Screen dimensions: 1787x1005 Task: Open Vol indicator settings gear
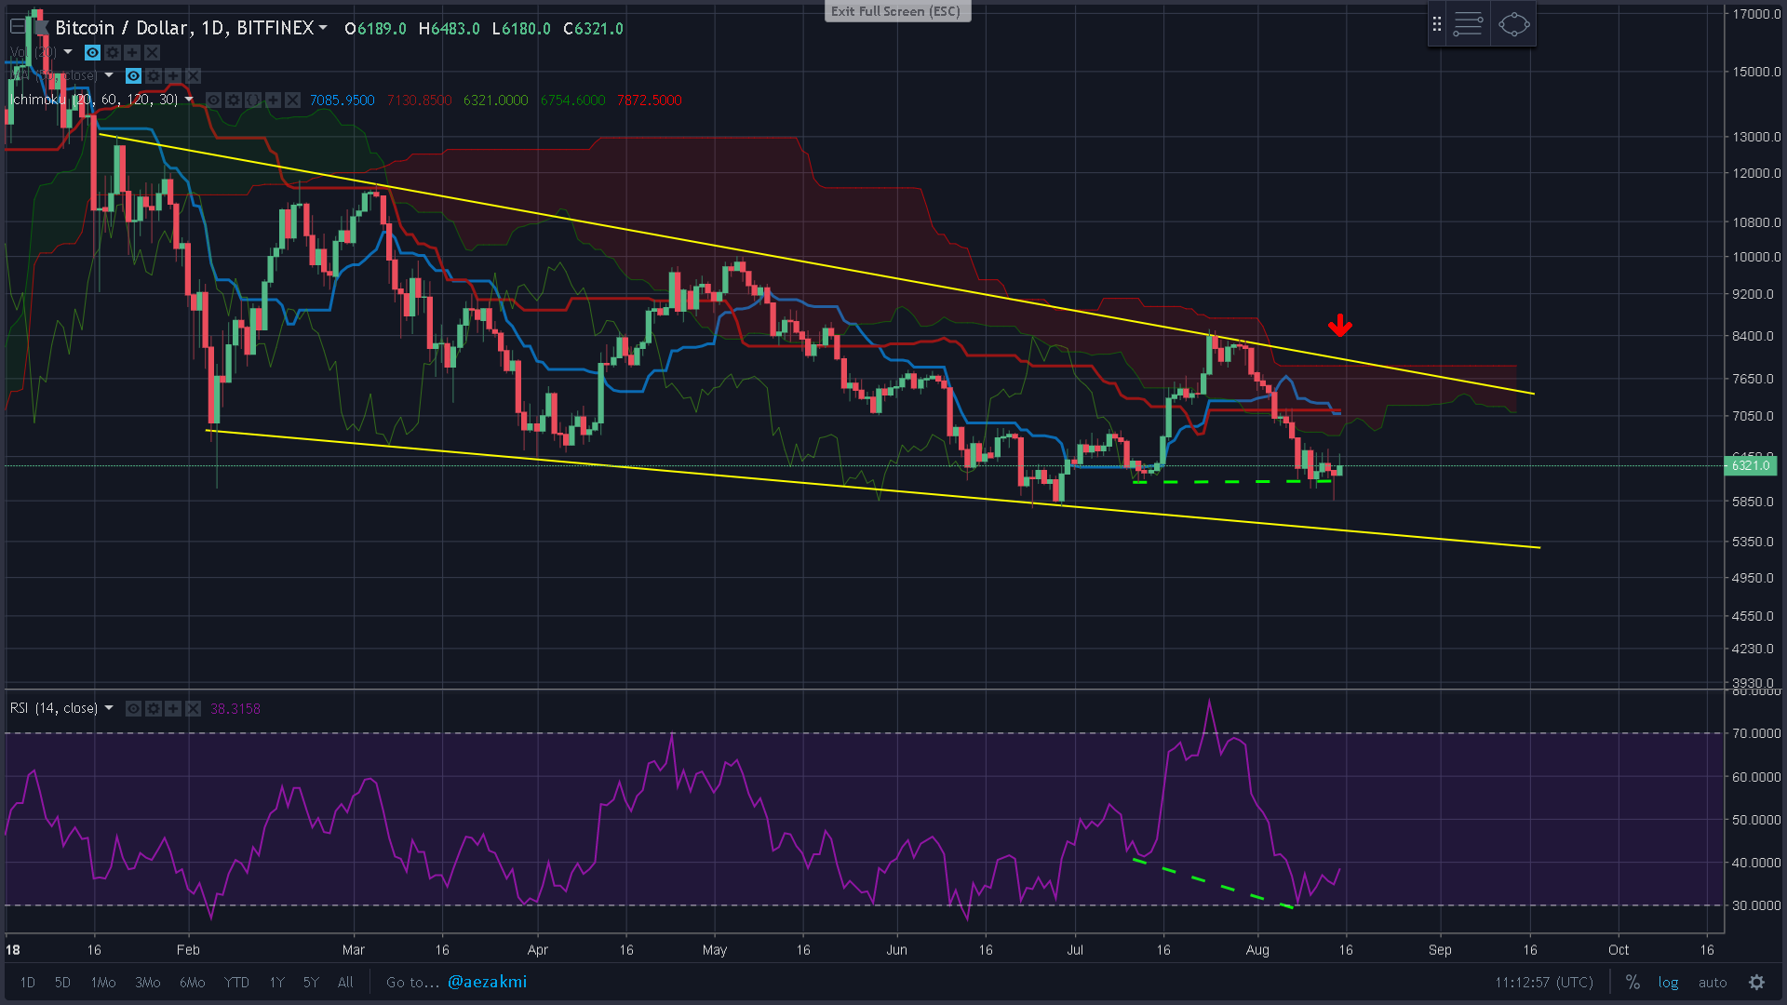tap(113, 53)
